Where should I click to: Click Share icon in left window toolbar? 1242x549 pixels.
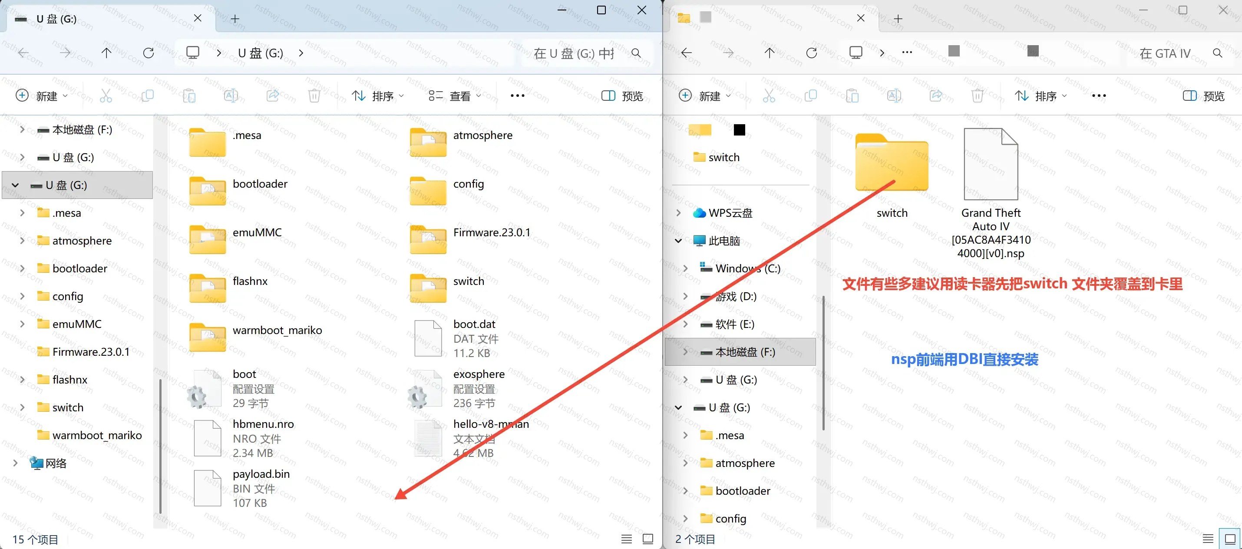[272, 96]
